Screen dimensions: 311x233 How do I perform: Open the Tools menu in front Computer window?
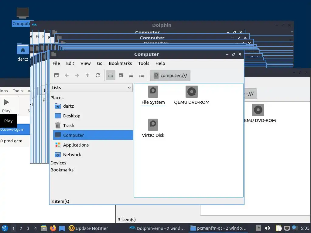click(144, 63)
